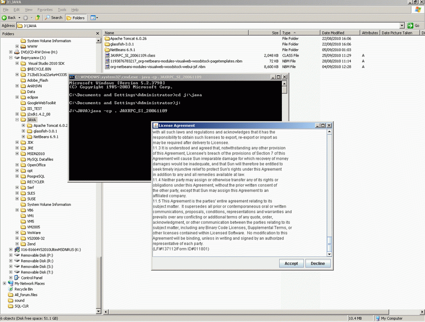Select the MSDN2010 folder in tree

(x=36, y=154)
